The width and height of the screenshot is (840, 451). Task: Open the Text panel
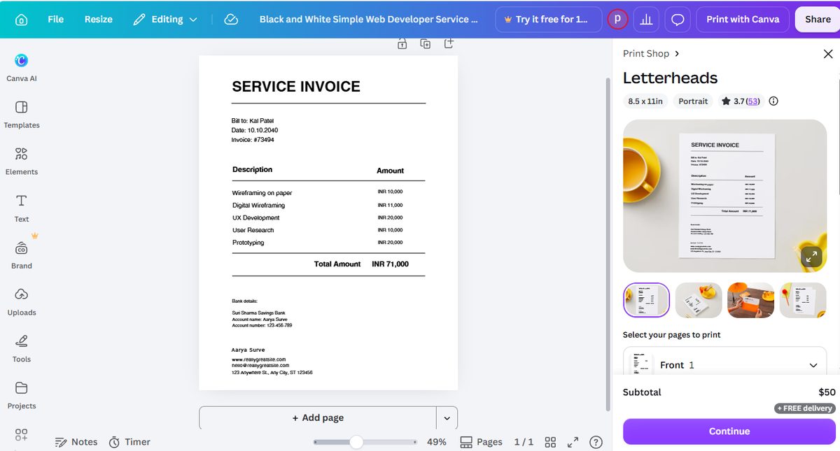[22, 208]
